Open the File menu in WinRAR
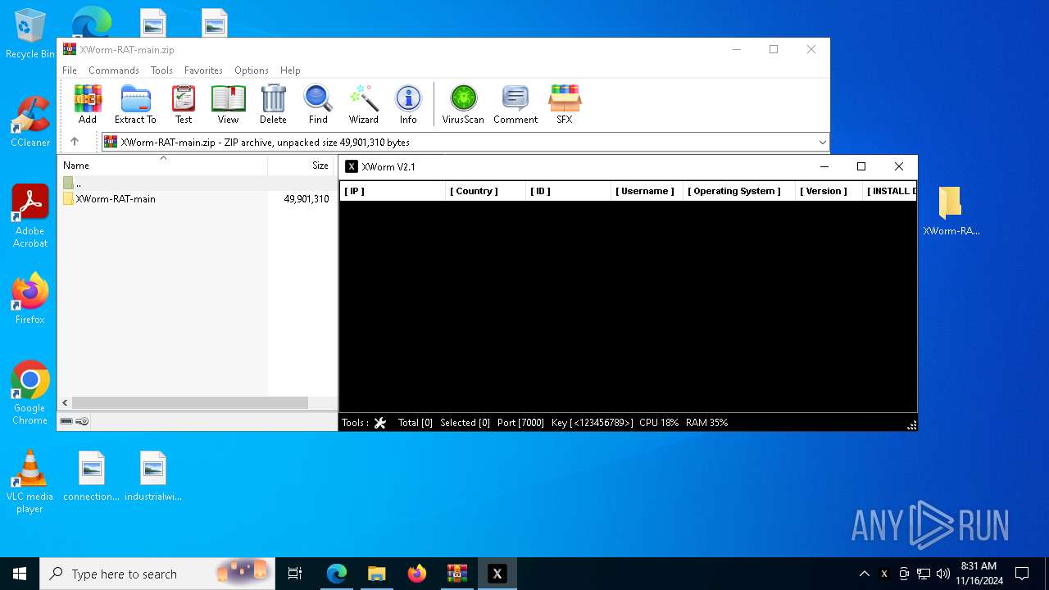Image resolution: width=1049 pixels, height=590 pixels. point(70,70)
